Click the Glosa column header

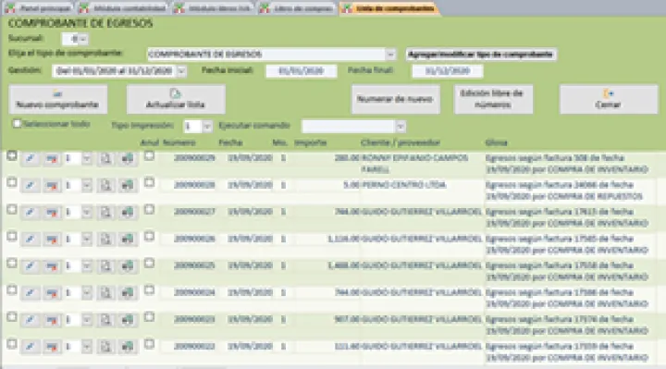coord(496,142)
